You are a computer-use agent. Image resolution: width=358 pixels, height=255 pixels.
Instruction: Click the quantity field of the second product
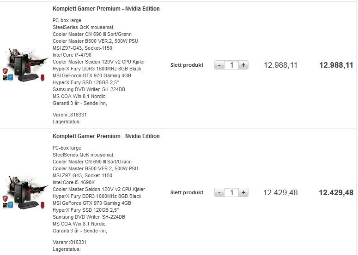click(231, 192)
